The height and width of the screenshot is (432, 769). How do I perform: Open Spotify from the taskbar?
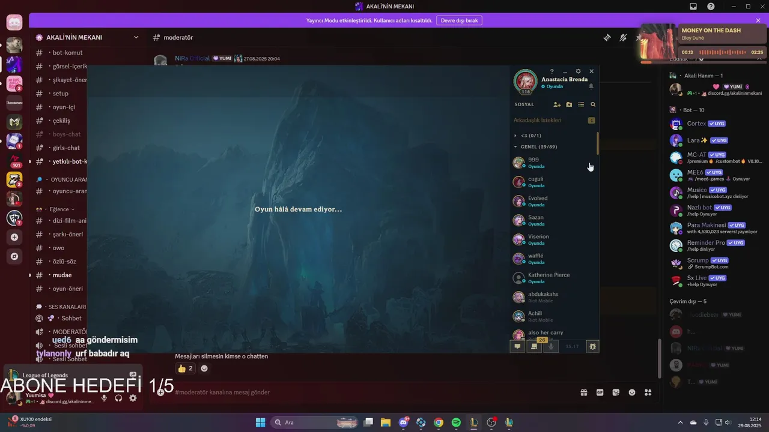(456, 422)
